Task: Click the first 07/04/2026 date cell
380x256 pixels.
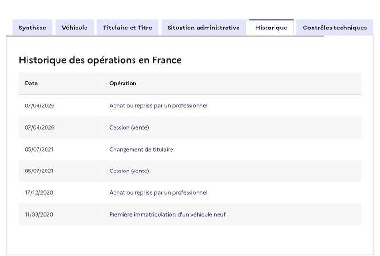Action: click(x=39, y=106)
